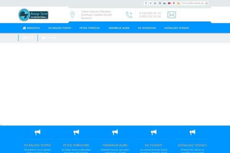230x153 pixels.
Task: Click megaphone icon above DOĞALGAZ TESİSATI card
Action: 192,132
